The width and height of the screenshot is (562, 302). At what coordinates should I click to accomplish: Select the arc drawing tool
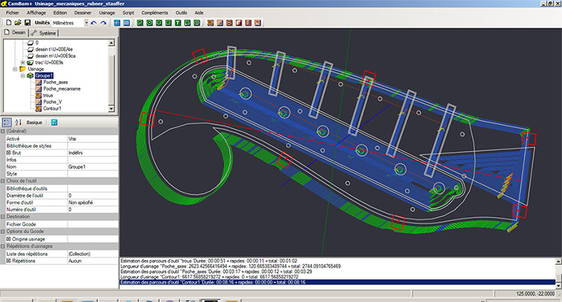[x=188, y=23]
